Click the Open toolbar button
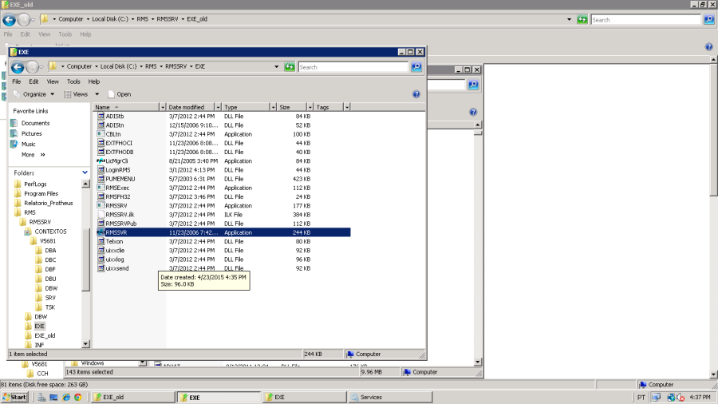The height and width of the screenshot is (404, 718). point(119,94)
